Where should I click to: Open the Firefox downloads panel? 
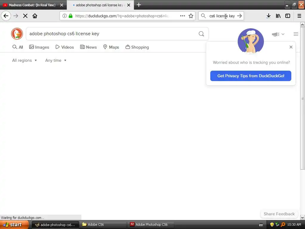pyautogui.click(x=268, y=16)
